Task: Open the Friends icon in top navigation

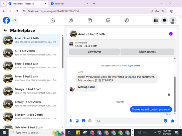Action: [x=71, y=20]
